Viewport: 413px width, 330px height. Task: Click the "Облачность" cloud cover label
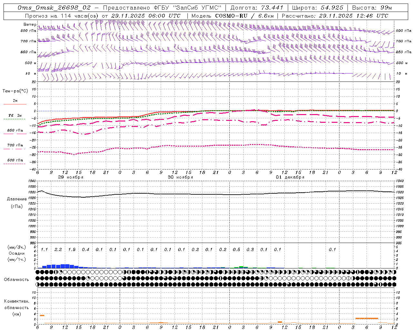coord(16,280)
